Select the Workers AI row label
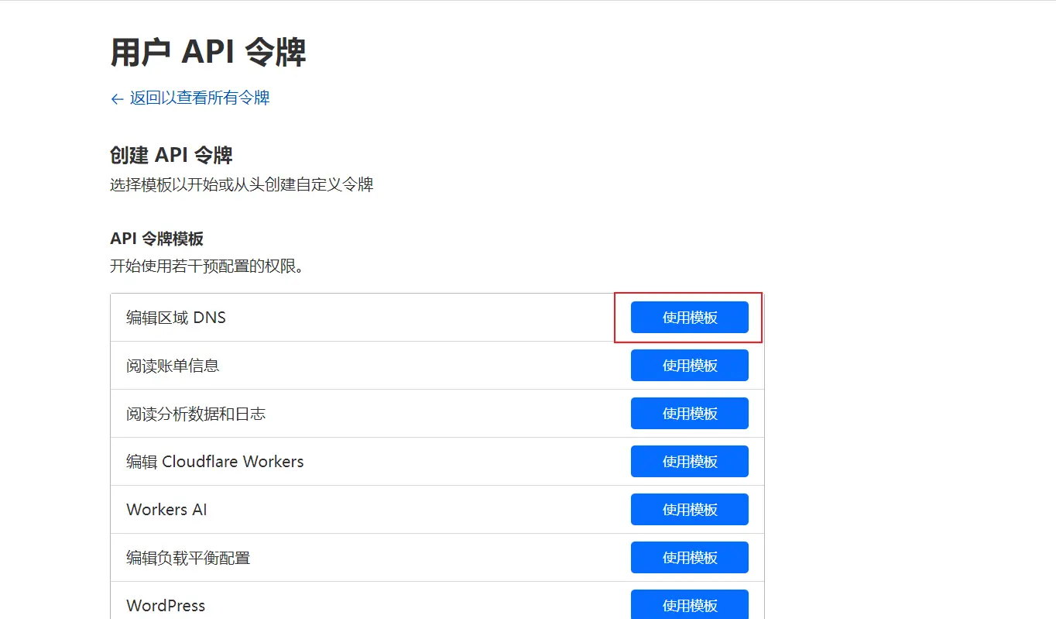Viewport: 1056px width, 619px height. coord(166,510)
